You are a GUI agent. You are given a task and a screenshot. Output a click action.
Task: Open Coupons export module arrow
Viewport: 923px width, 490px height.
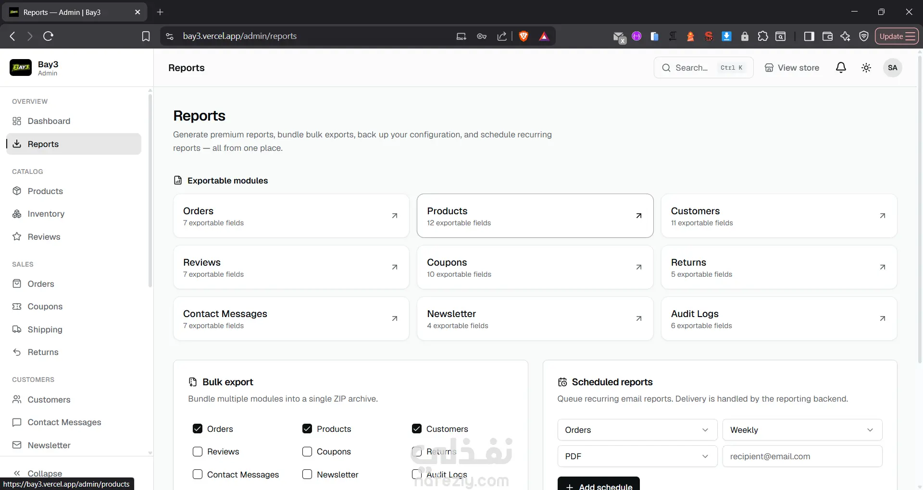tap(639, 267)
